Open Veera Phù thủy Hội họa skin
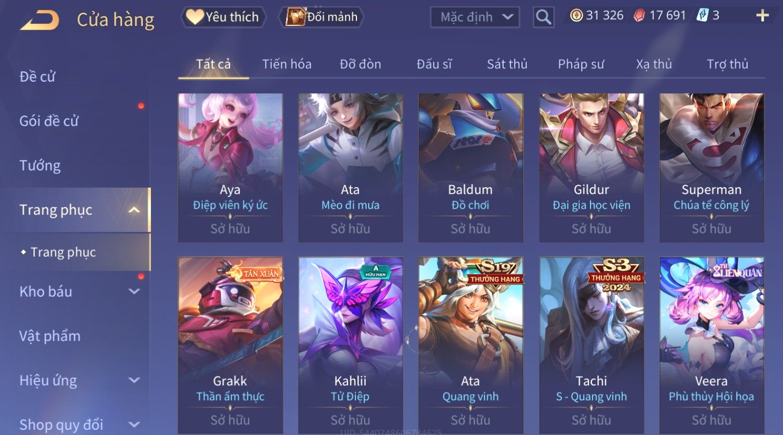Viewport: 783px width, 435px height. (x=711, y=345)
